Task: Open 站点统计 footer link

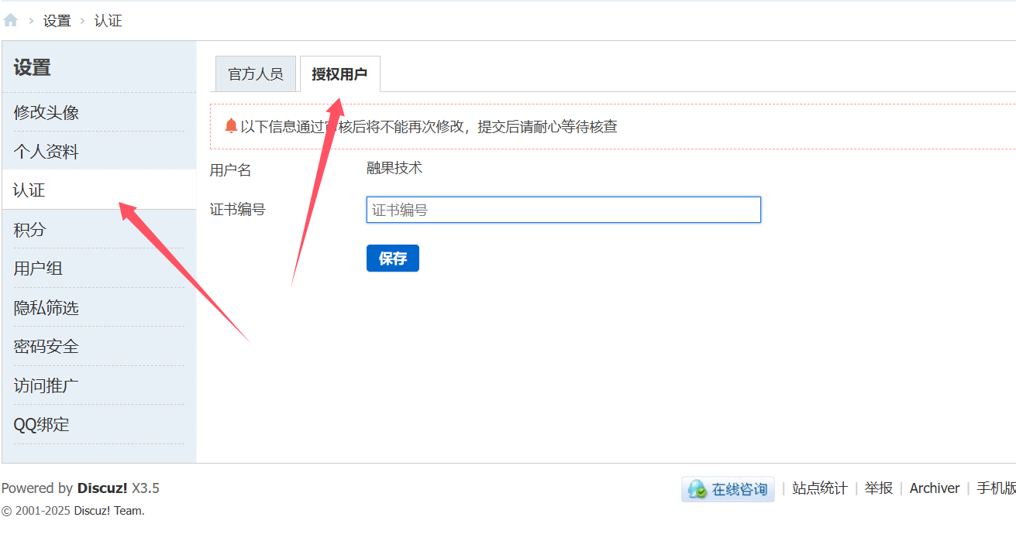Action: [x=820, y=488]
